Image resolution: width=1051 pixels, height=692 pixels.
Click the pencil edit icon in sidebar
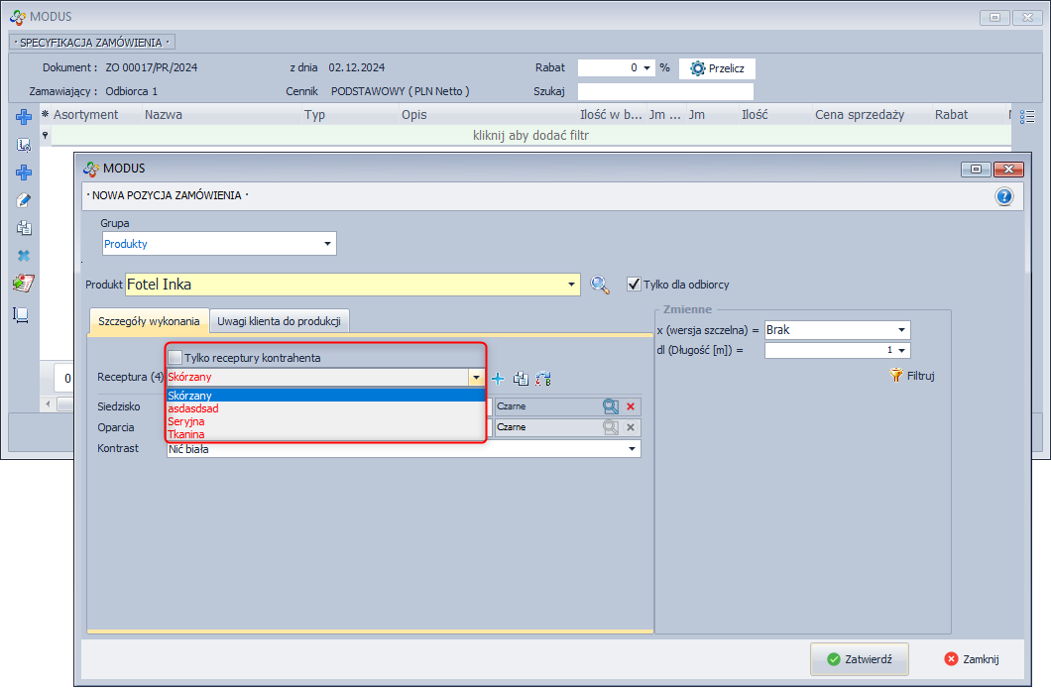click(24, 200)
